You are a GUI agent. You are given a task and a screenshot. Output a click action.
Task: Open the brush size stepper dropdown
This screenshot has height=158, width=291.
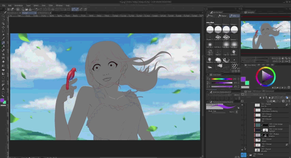(237, 111)
